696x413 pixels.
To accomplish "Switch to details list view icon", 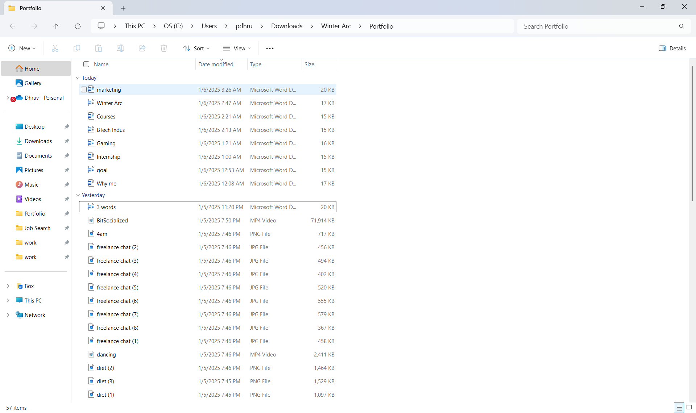I will [x=679, y=408].
